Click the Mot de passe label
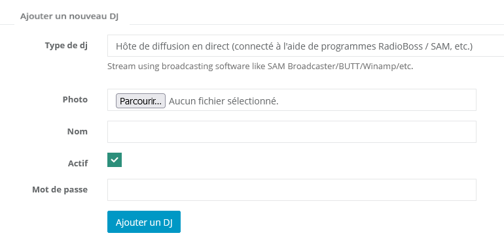504x244 pixels. click(x=60, y=190)
